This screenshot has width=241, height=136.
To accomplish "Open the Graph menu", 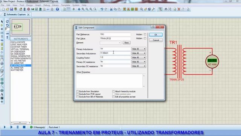I will click(x=38, y=5).
